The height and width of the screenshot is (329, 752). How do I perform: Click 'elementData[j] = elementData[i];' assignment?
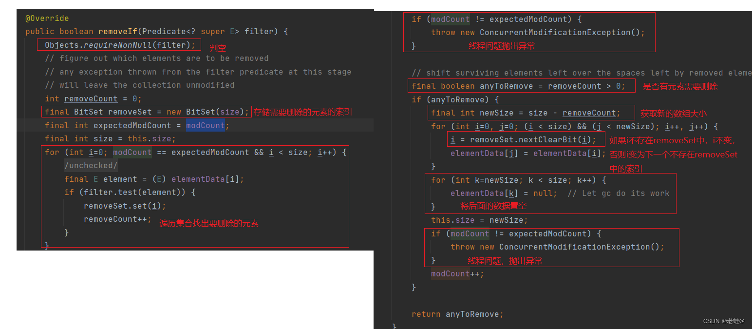(x=528, y=154)
